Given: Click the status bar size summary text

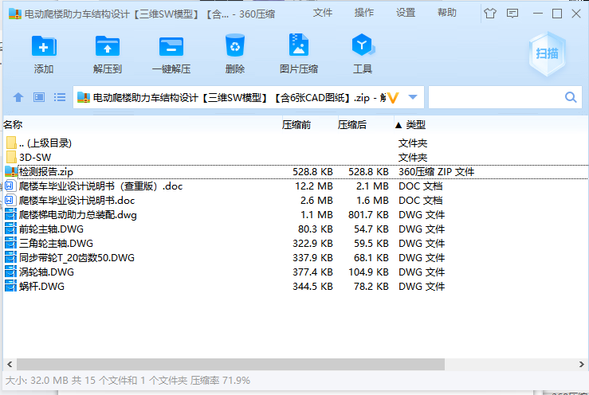Looking at the screenshot, I should coord(128,381).
